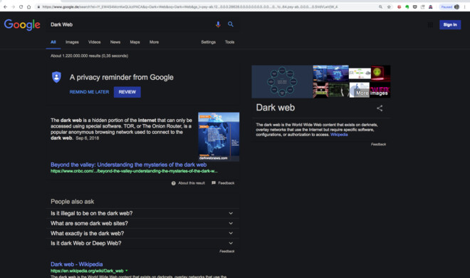Open the large circular diagram image thumbnail
The image size is (470, 278).
pos(282,81)
